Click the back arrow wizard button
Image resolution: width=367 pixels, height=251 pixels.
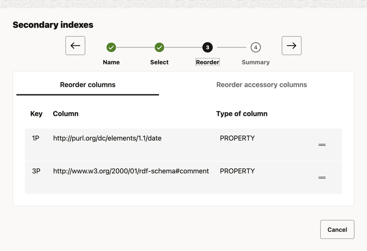tap(75, 45)
